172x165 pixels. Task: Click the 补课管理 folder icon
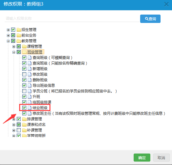[x=24, y=130]
